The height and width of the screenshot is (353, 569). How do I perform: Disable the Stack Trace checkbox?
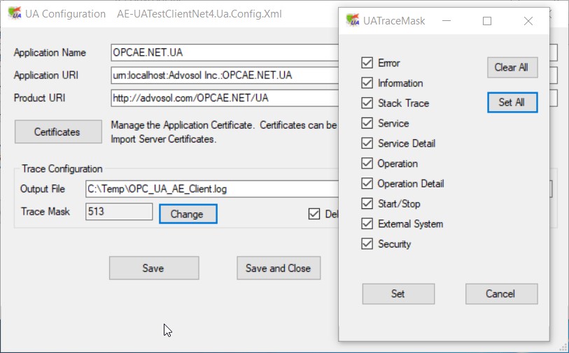point(367,103)
